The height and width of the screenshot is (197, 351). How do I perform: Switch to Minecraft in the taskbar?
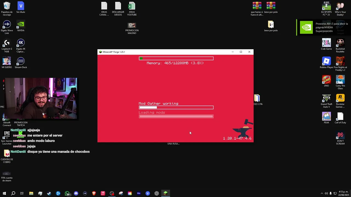pos(166,193)
